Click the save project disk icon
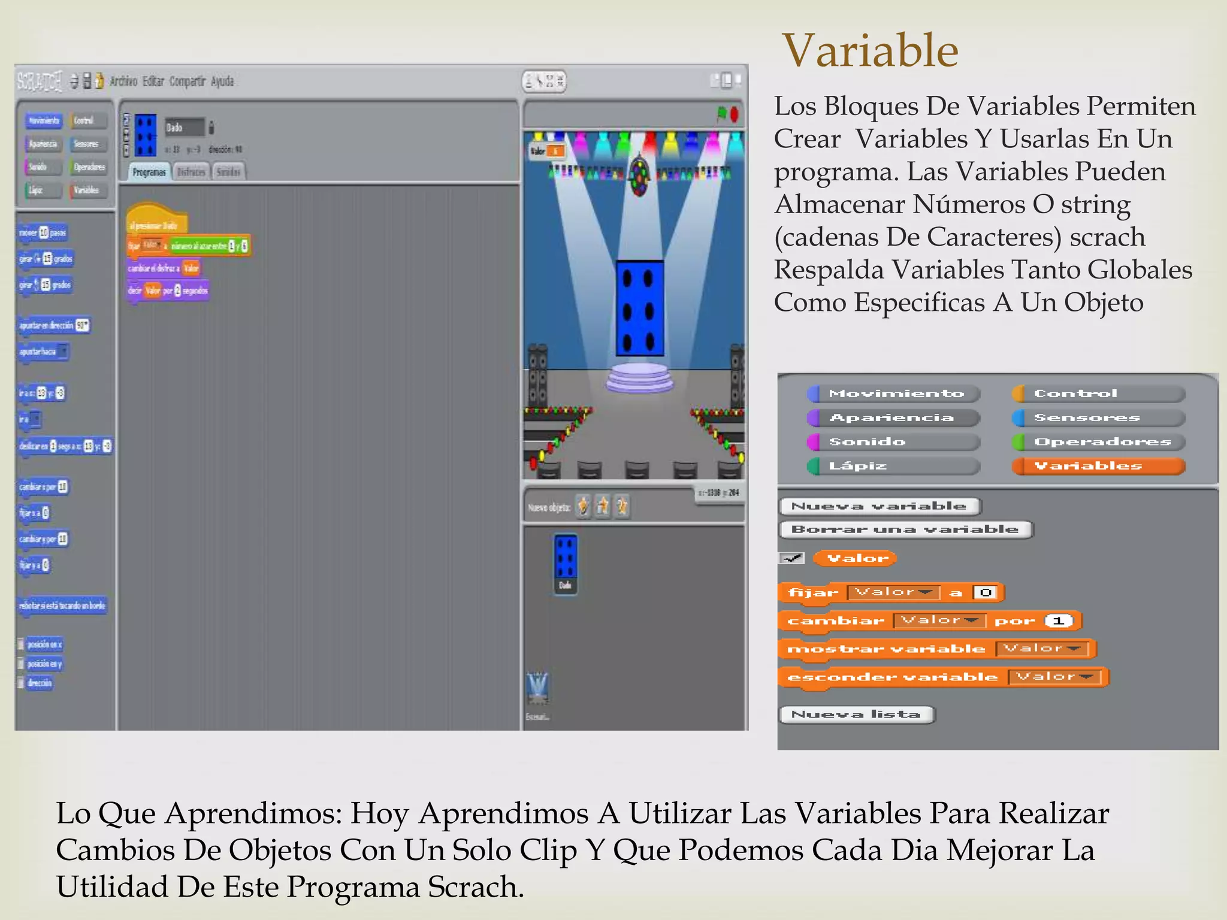This screenshot has width=1227, height=920. click(x=87, y=81)
